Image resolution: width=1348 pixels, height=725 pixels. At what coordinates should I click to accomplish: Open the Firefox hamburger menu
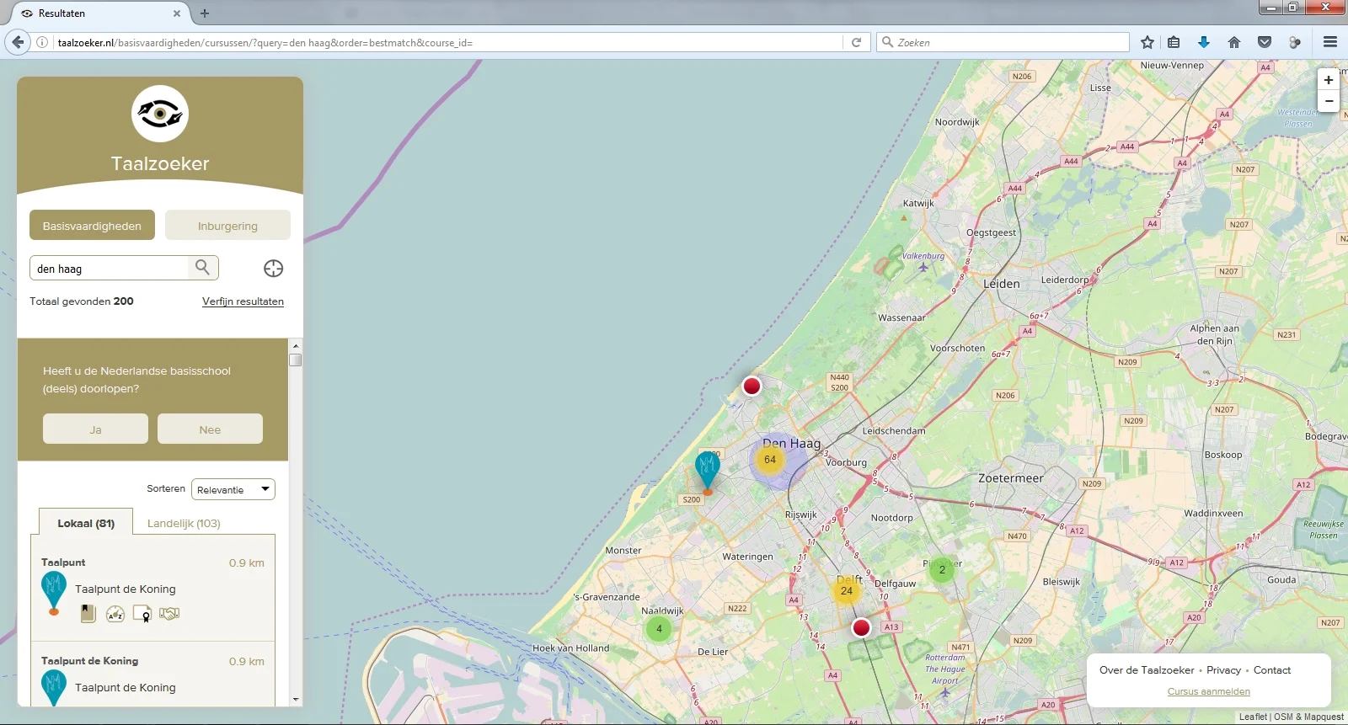[x=1330, y=42]
